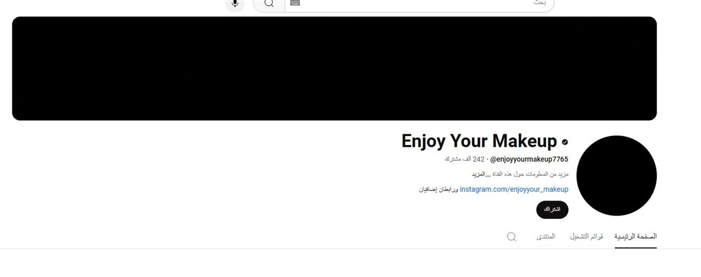Open the "ورابطان إضافيان" additional links
This screenshot has height=277, width=701.
439,189
